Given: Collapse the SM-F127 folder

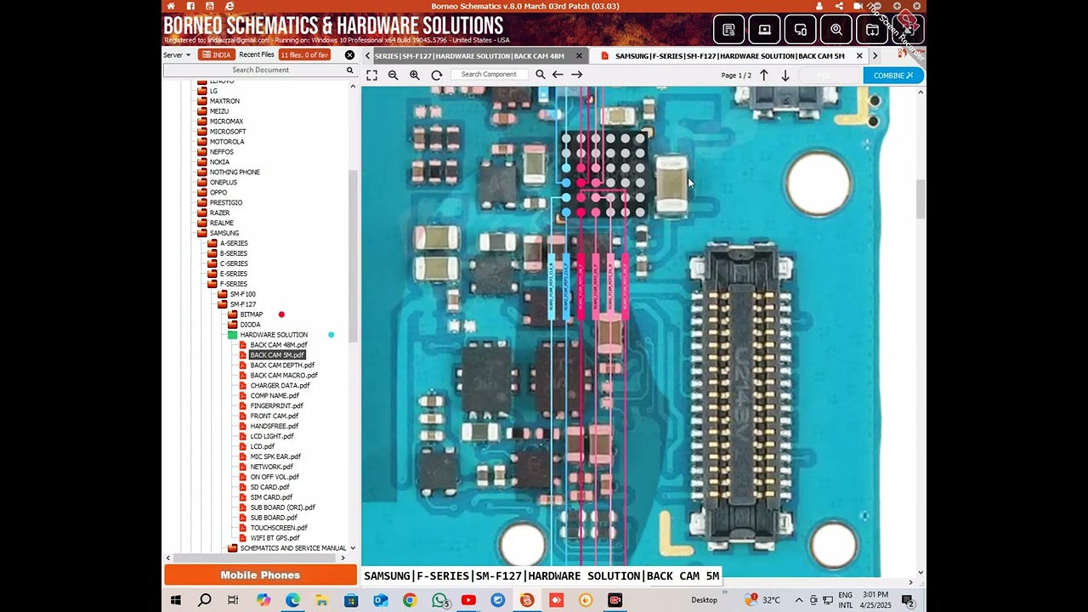Looking at the screenshot, I should click(223, 304).
